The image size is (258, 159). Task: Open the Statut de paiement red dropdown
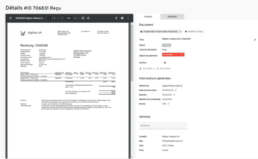(x=173, y=55)
